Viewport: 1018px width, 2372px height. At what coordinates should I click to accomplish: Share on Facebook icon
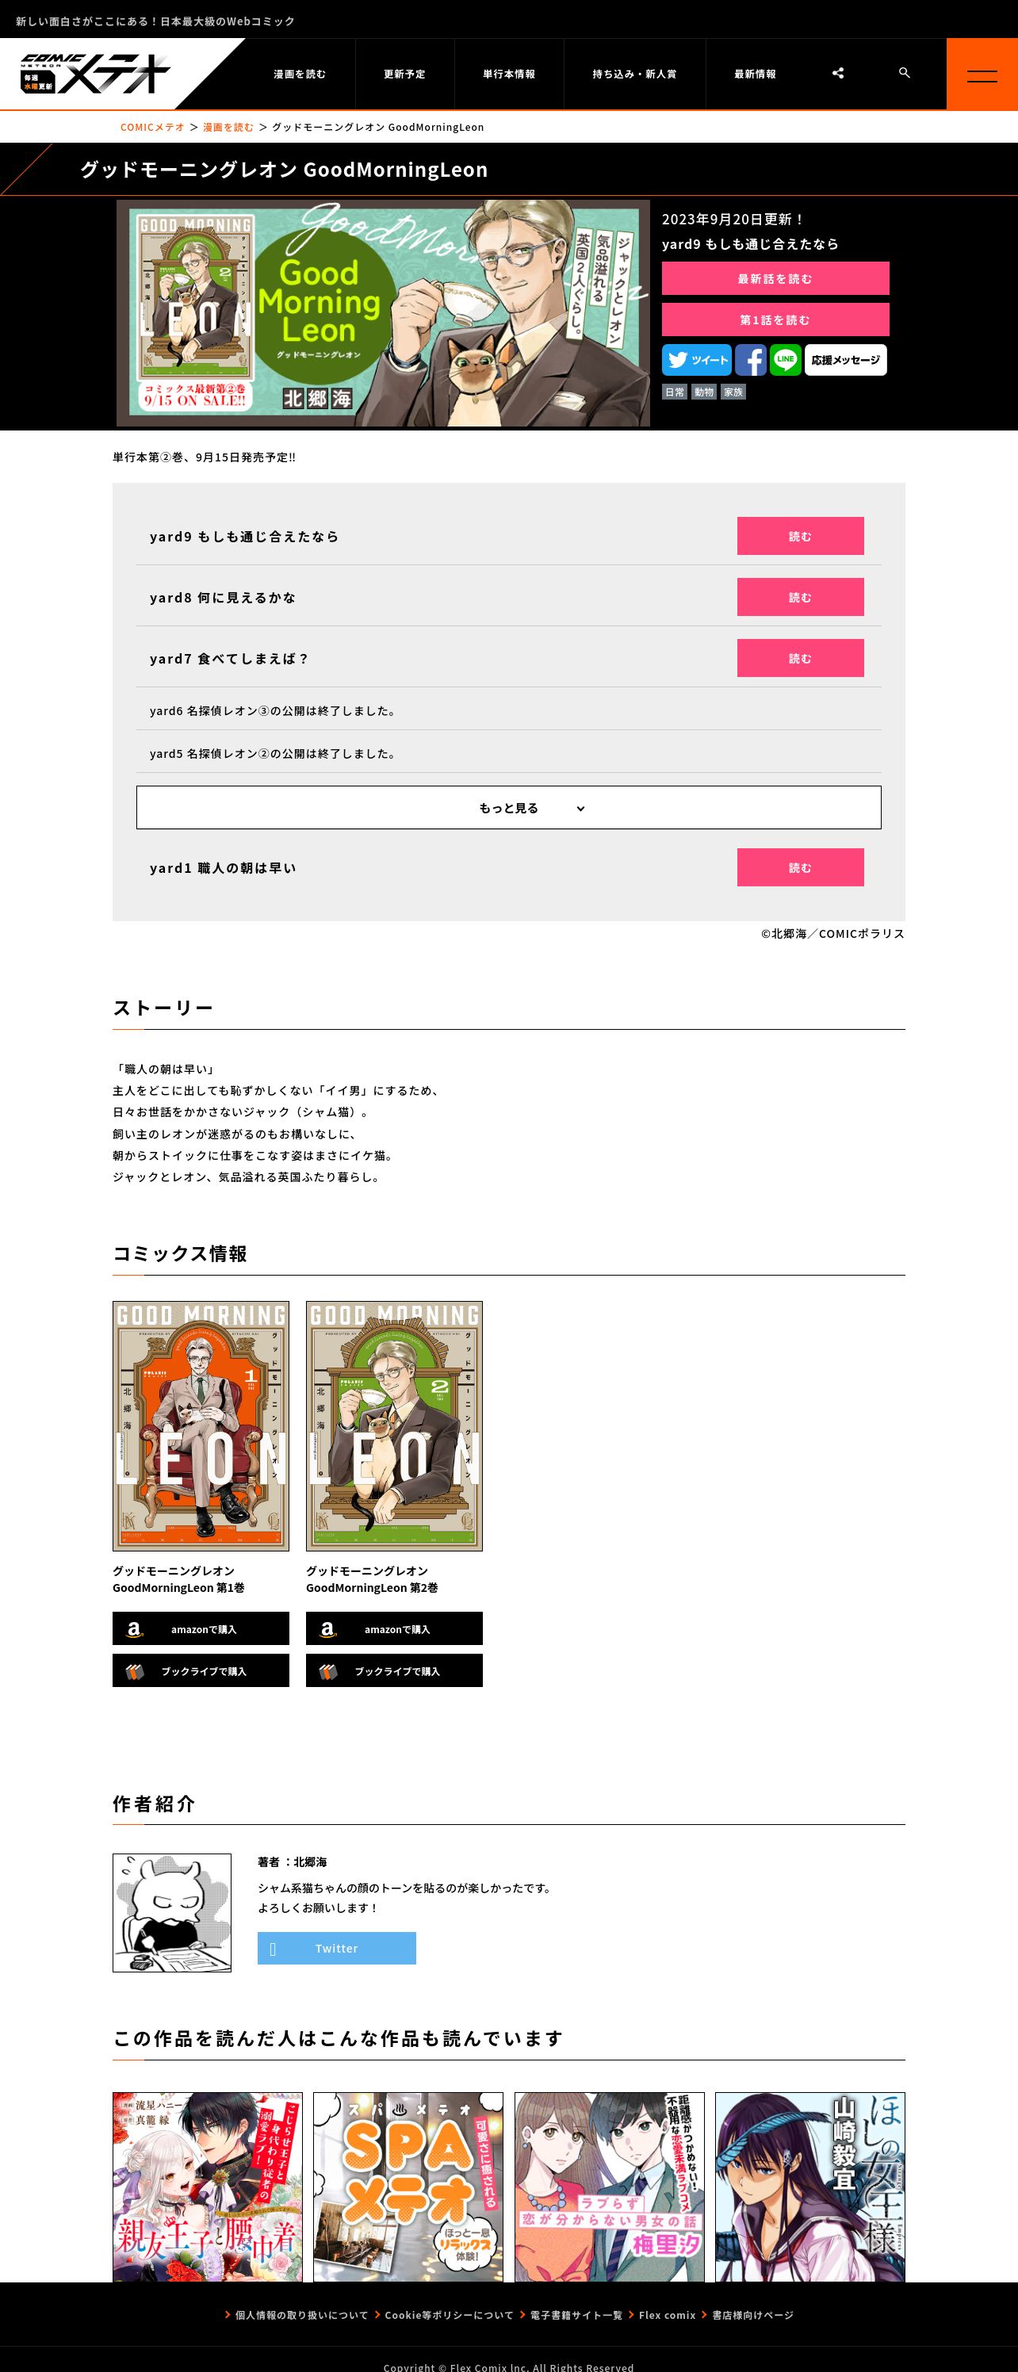pos(751,360)
